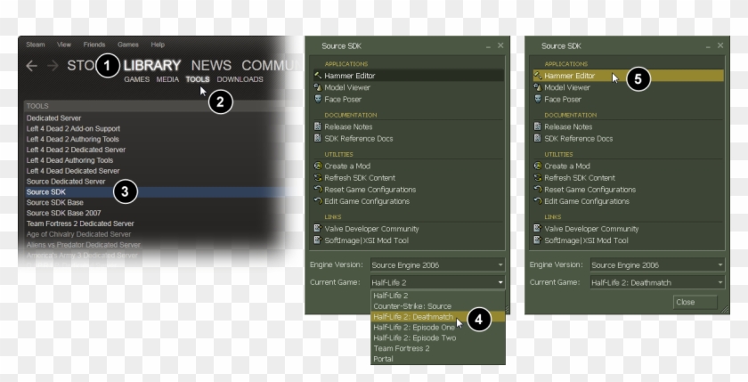Image resolution: width=748 pixels, height=382 pixels.
Task: Click Model Viewer icon in right SDK window
Action: [x=538, y=87]
